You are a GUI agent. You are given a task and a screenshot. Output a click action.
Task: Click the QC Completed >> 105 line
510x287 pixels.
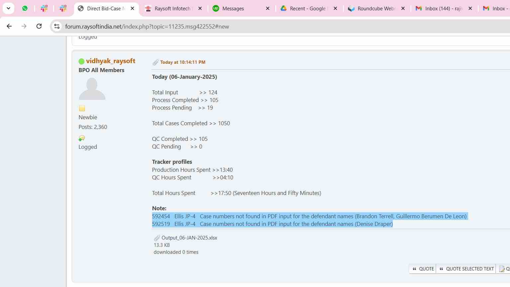pos(180,139)
